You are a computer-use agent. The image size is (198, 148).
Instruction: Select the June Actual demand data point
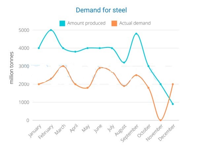tap(100, 68)
